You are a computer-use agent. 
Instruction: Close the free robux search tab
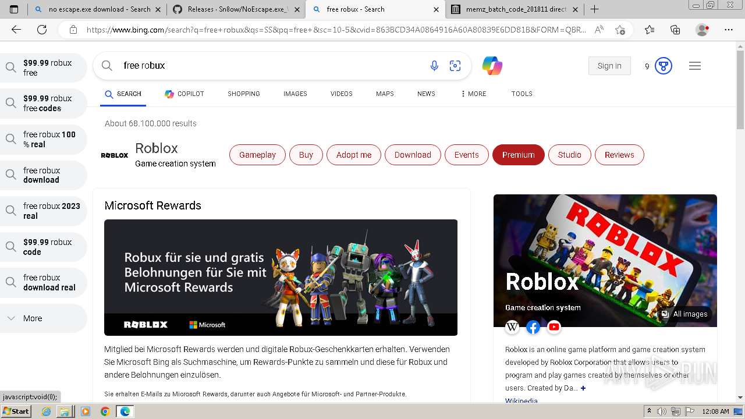(x=437, y=9)
